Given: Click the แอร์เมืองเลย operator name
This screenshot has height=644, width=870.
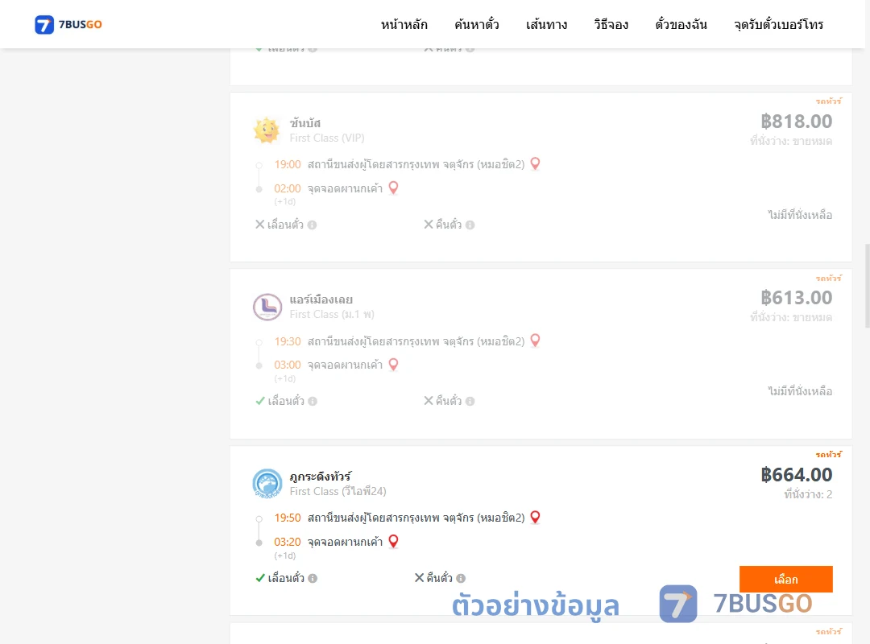Looking at the screenshot, I should 321,299.
